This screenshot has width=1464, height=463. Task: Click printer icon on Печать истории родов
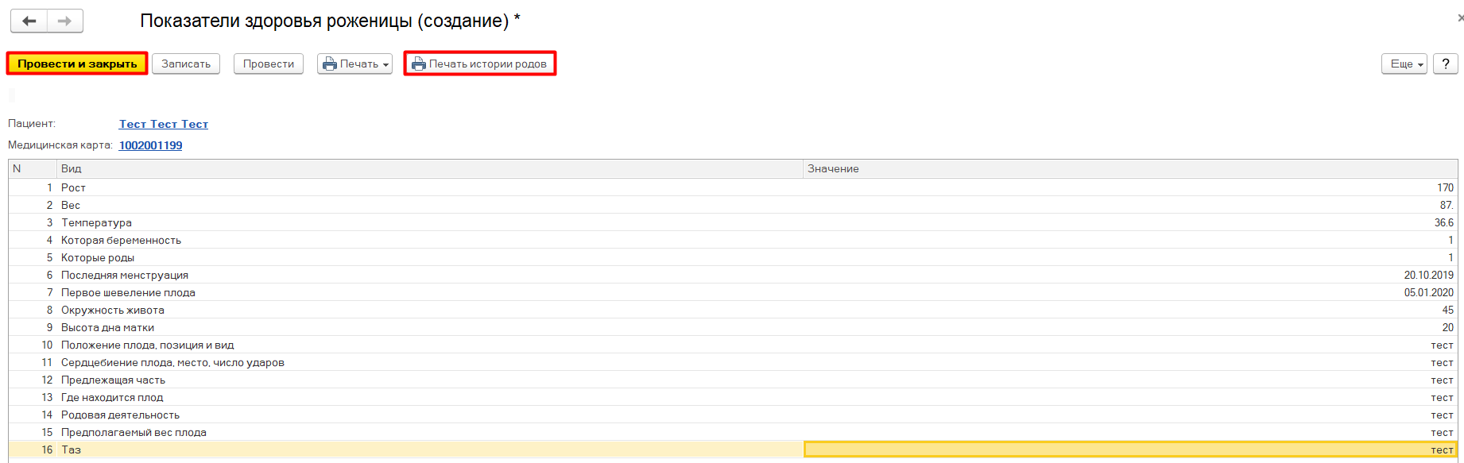(x=419, y=64)
